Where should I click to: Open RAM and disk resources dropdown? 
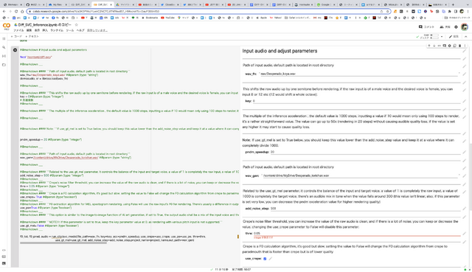click(442, 36)
